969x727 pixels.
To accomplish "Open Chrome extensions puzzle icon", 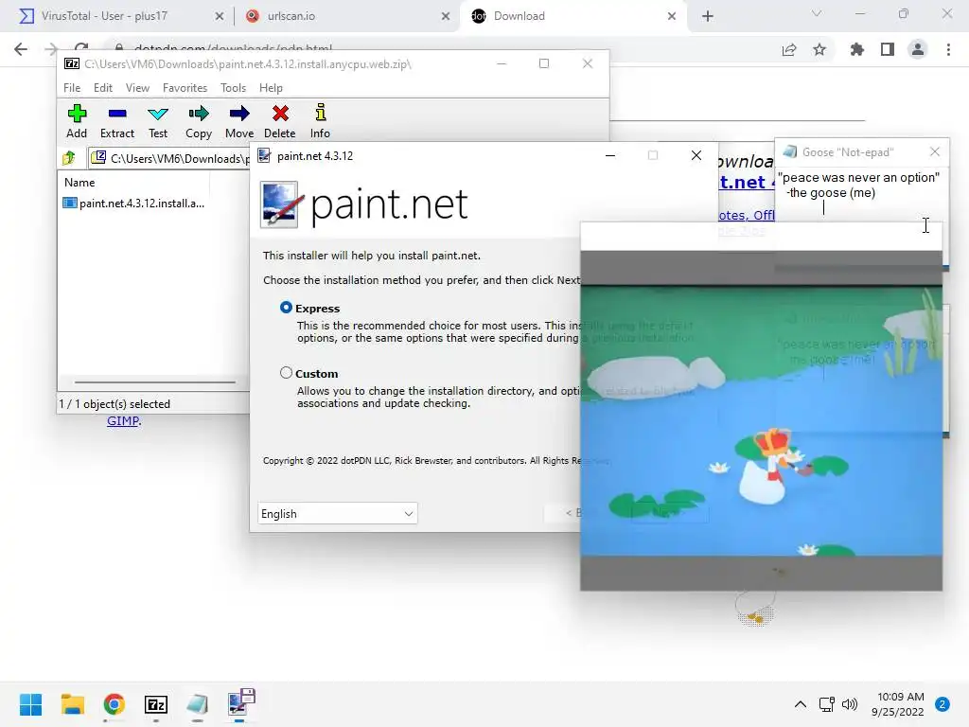I will [x=857, y=50].
